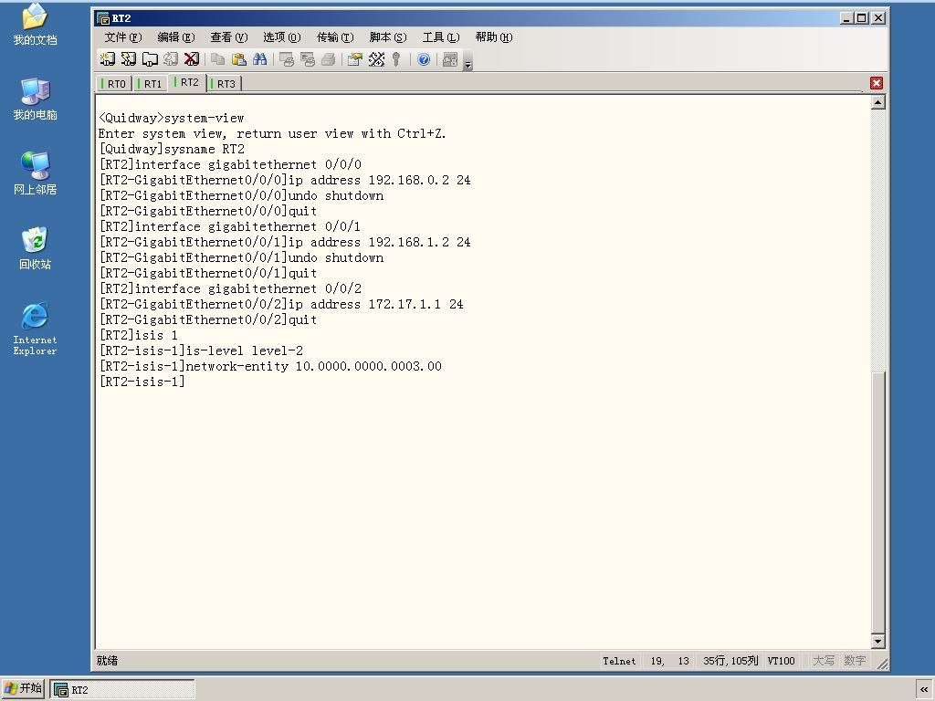Click the Quick Connect lightning icon
The width and height of the screenshot is (935, 701).
[128, 59]
